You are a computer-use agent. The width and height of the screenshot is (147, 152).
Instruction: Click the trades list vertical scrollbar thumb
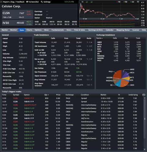click(145, 119)
